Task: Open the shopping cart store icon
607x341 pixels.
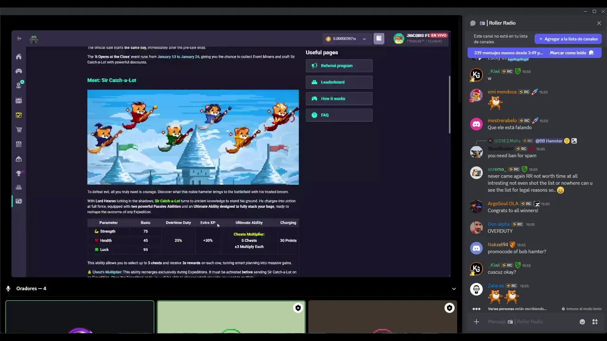Action: pos(18,130)
